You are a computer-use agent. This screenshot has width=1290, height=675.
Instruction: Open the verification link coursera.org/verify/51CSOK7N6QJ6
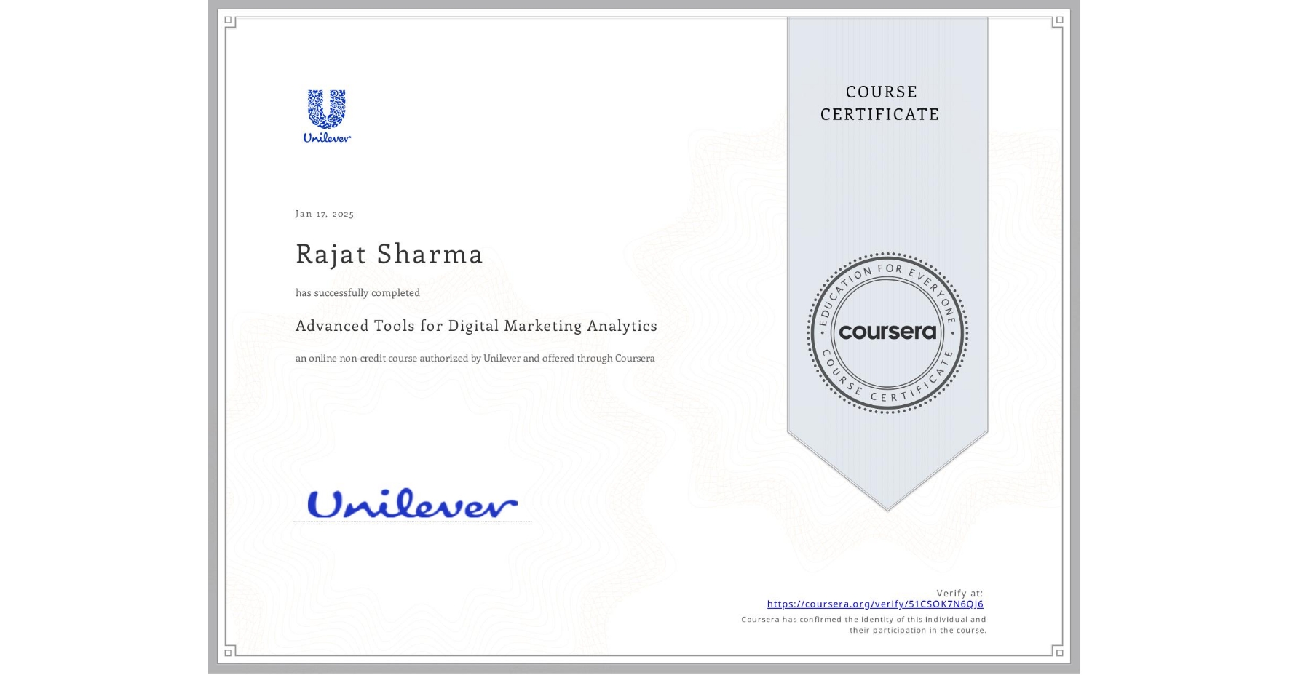pyautogui.click(x=875, y=604)
